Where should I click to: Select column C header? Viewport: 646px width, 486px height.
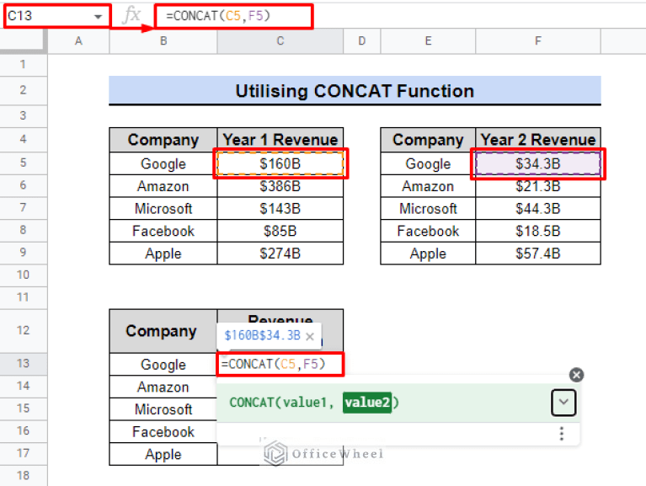pyautogui.click(x=280, y=41)
